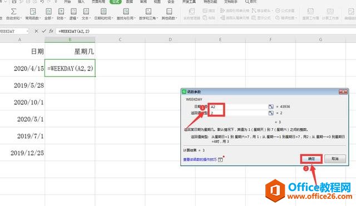Switch to the 插入 Insert tab
This screenshot has height=206, width=356.
(x=81, y=2)
